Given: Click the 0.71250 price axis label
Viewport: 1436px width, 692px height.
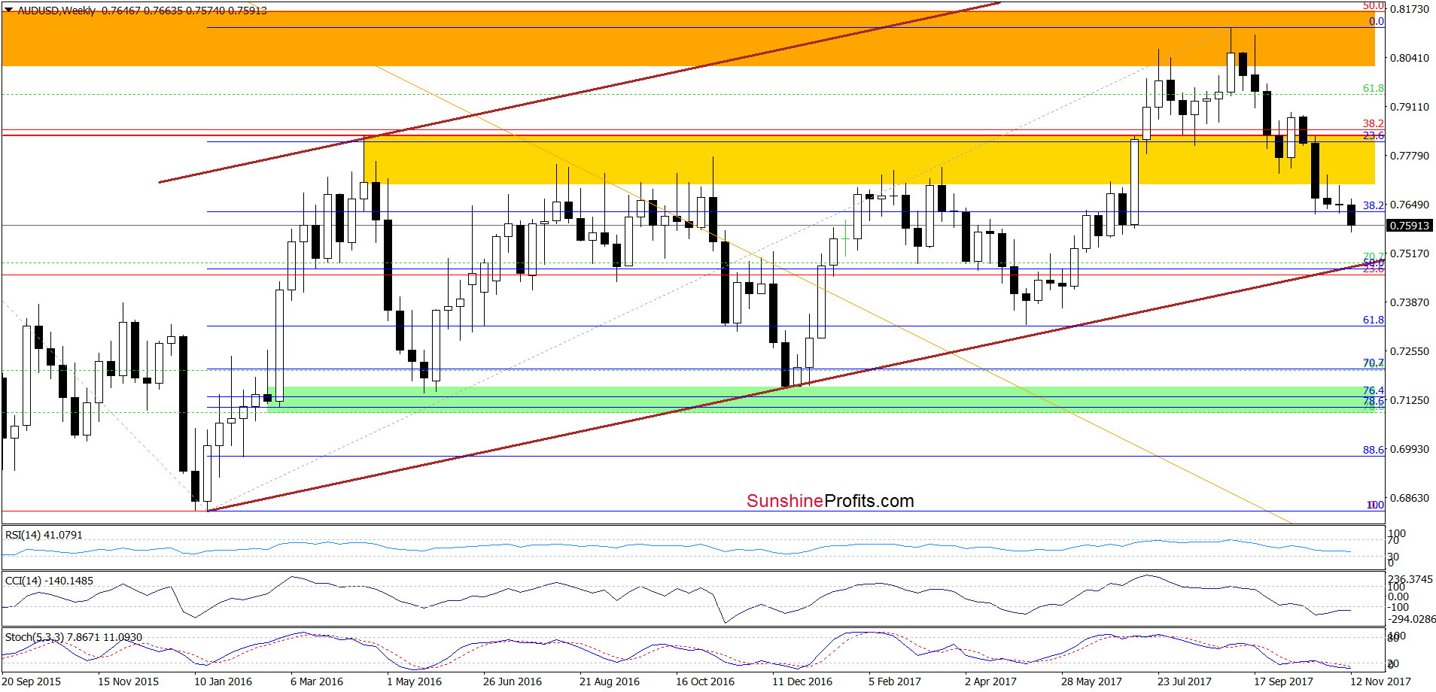Looking at the screenshot, I should 1410,400.
